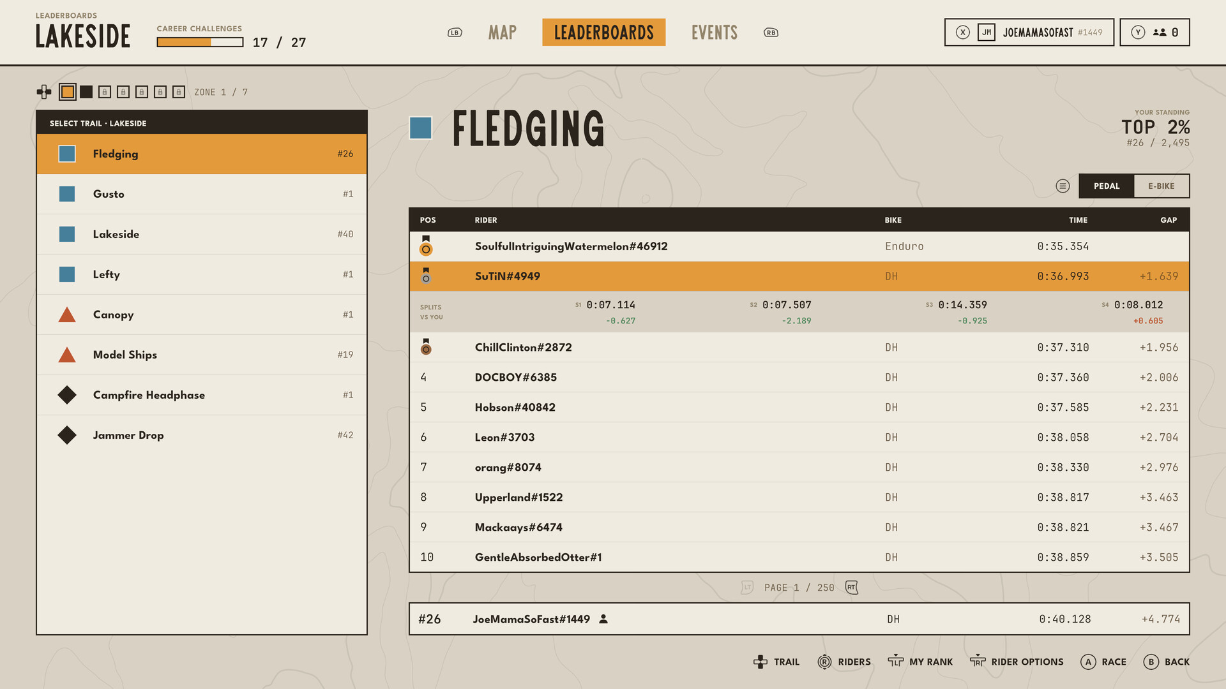Click gold medal icon for first place
The image size is (1226, 689).
click(x=426, y=246)
